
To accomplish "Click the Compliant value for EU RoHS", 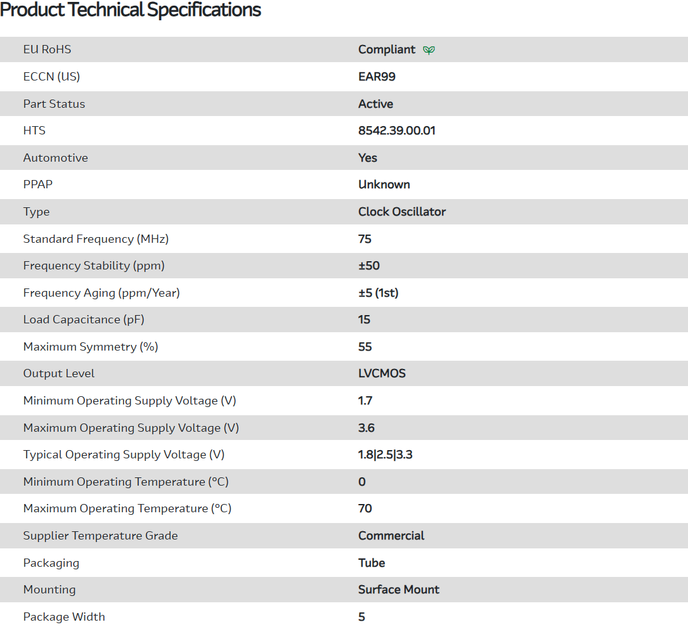I will [x=387, y=49].
